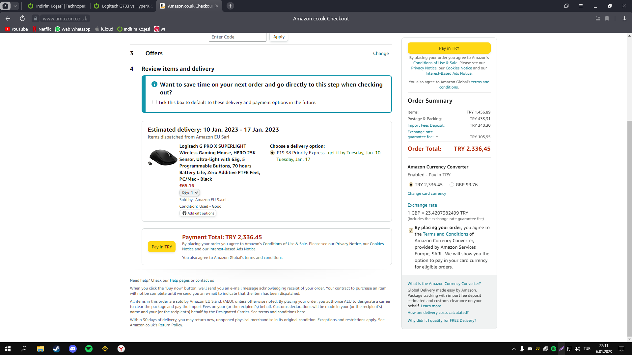Click the Spotify icon in the system tray

[x=554, y=349]
